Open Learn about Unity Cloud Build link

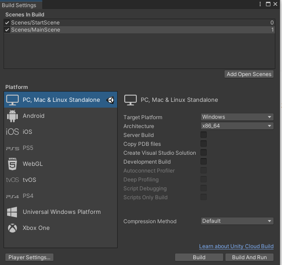[x=236, y=246]
